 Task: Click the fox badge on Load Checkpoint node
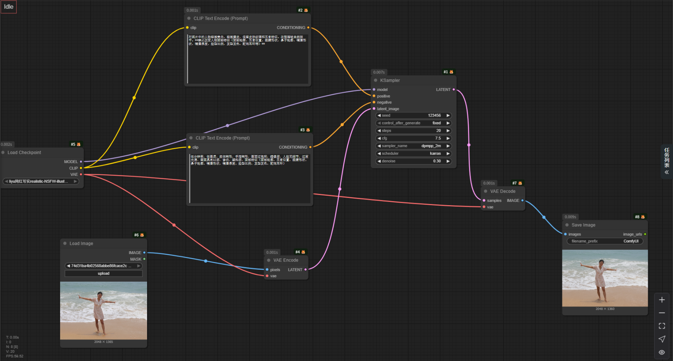click(79, 144)
